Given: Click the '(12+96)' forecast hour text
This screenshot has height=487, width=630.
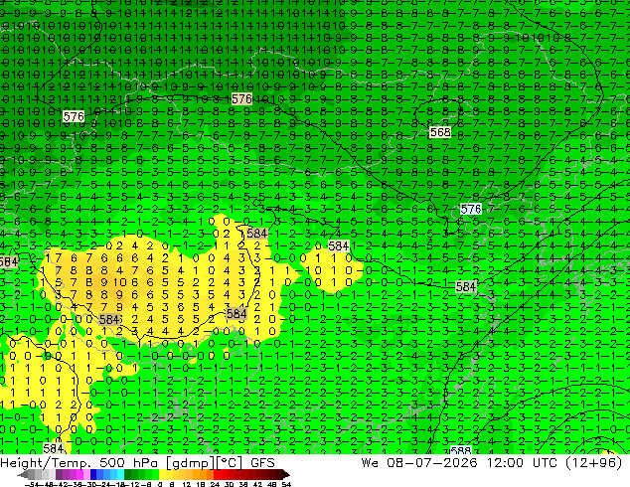Looking at the screenshot, I should (x=593, y=463).
